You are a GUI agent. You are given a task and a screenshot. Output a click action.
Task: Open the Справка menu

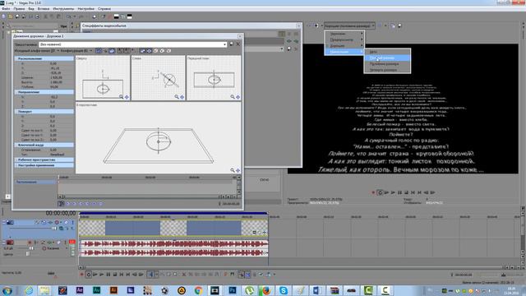pyautogui.click(x=104, y=9)
